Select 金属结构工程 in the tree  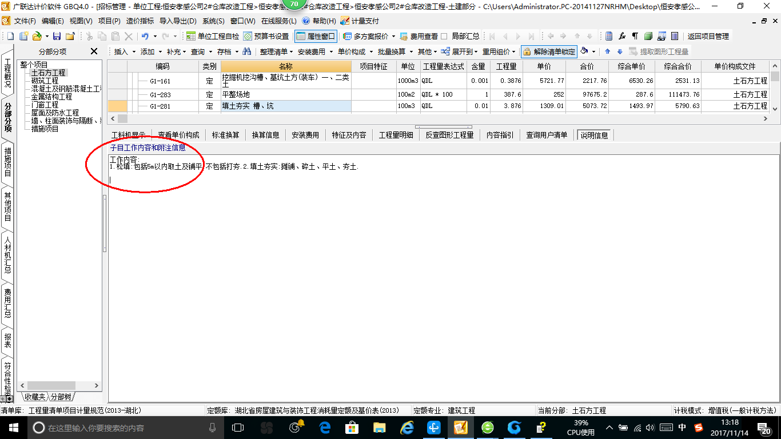tap(51, 97)
